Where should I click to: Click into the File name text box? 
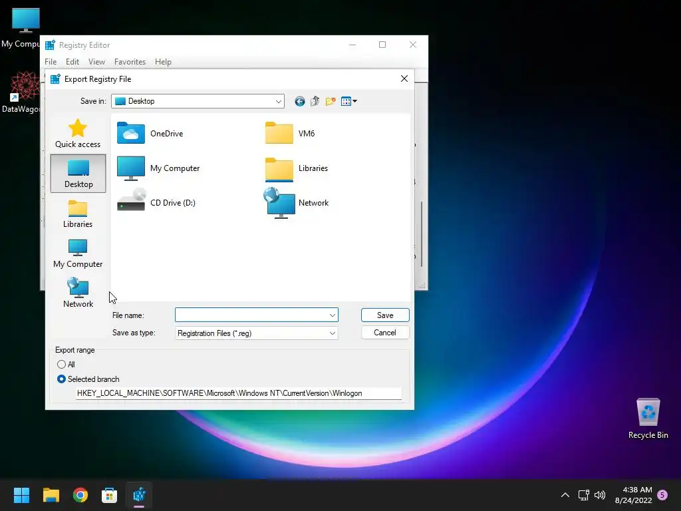251,315
